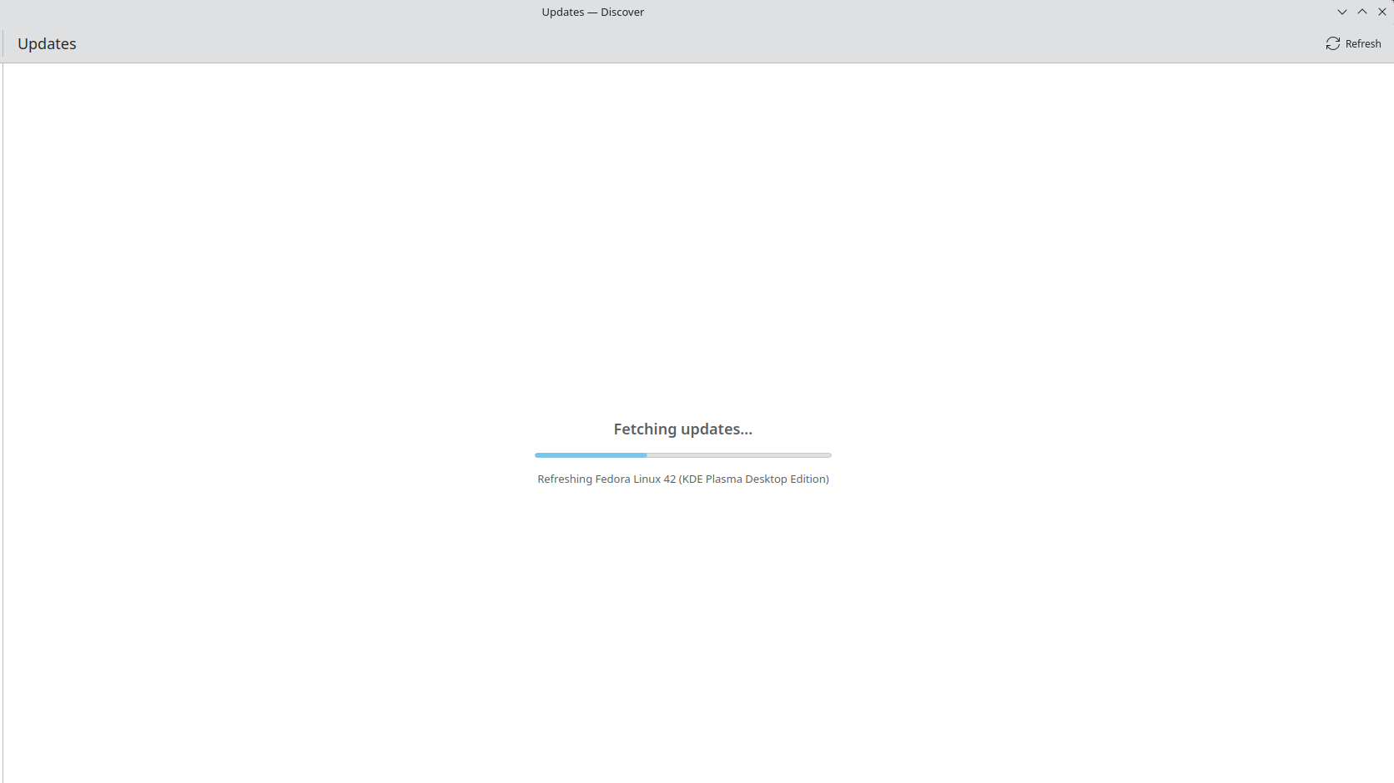Click the gray unfilled part of progress bar

(x=738, y=455)
